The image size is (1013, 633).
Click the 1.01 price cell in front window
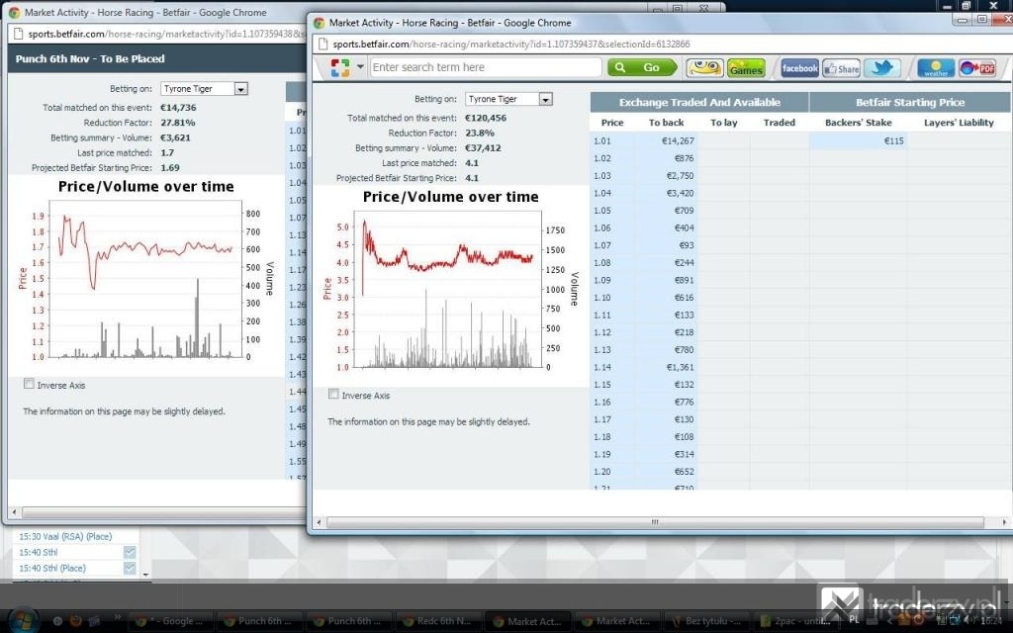tap(611, 140)
